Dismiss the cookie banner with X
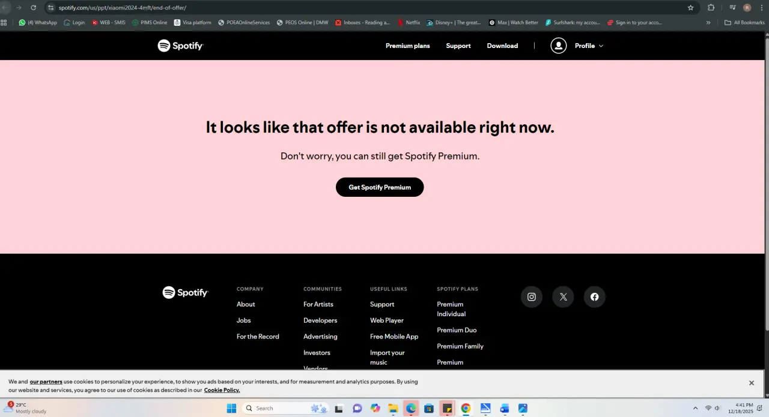769x417 pixels. tap(752, 383)
